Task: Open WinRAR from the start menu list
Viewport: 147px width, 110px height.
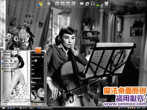Action: click(6, 69)
